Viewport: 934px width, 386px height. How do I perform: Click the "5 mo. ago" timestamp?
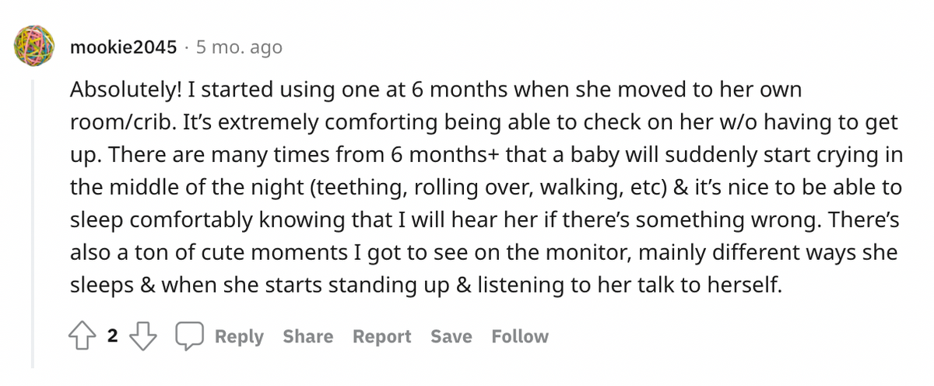(239, 47)
